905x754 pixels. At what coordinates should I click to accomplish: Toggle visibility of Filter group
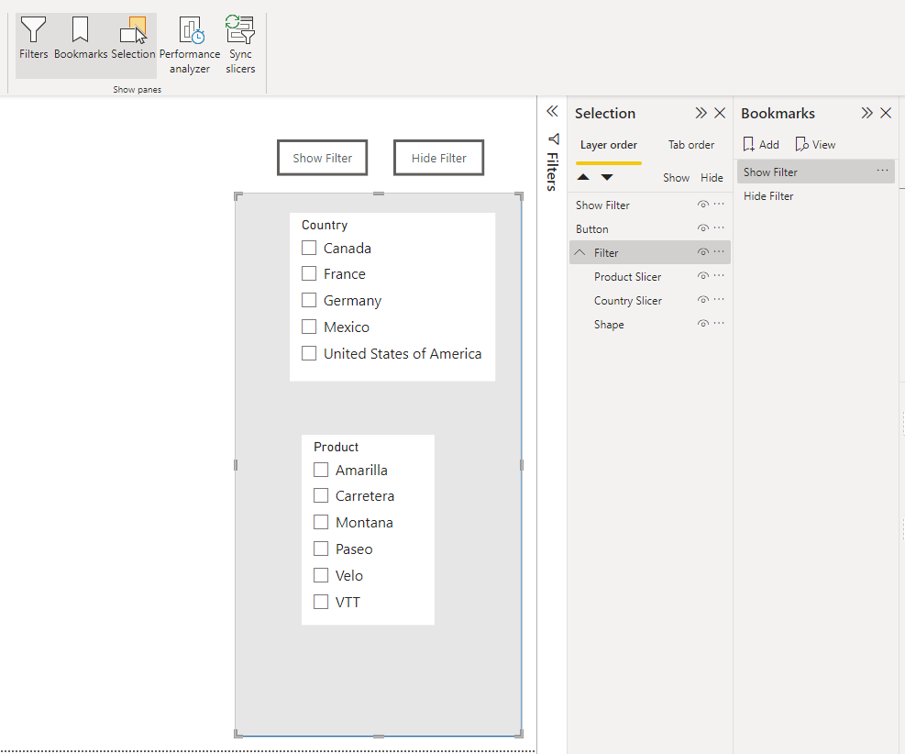click(x=703, y=251)
